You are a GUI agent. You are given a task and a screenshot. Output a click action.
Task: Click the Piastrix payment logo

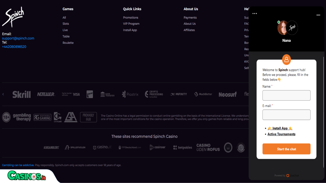pos(130,94)
